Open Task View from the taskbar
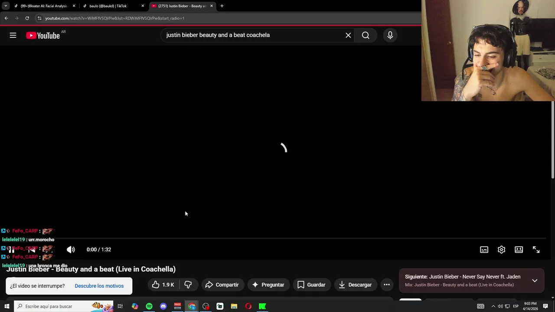 (x=120, y=306)
